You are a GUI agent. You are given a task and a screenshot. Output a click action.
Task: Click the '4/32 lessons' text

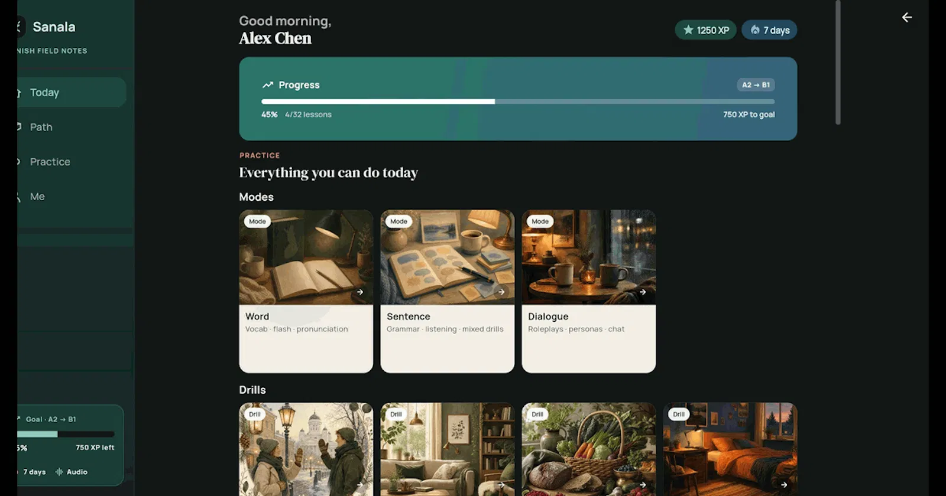tap(308, 115)
